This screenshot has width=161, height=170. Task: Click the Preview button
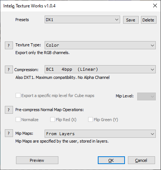(x=37, y=160)
